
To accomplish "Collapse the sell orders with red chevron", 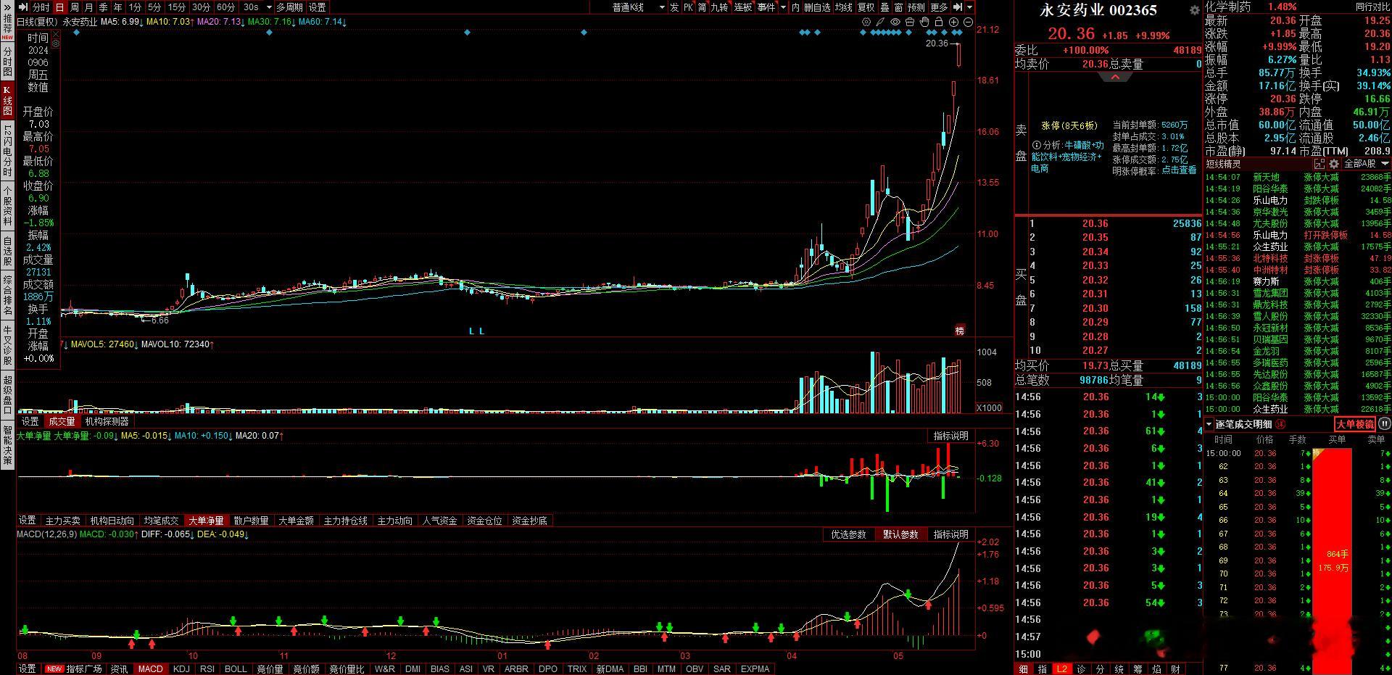I will pyautogui.click(x=1115, y=77).
